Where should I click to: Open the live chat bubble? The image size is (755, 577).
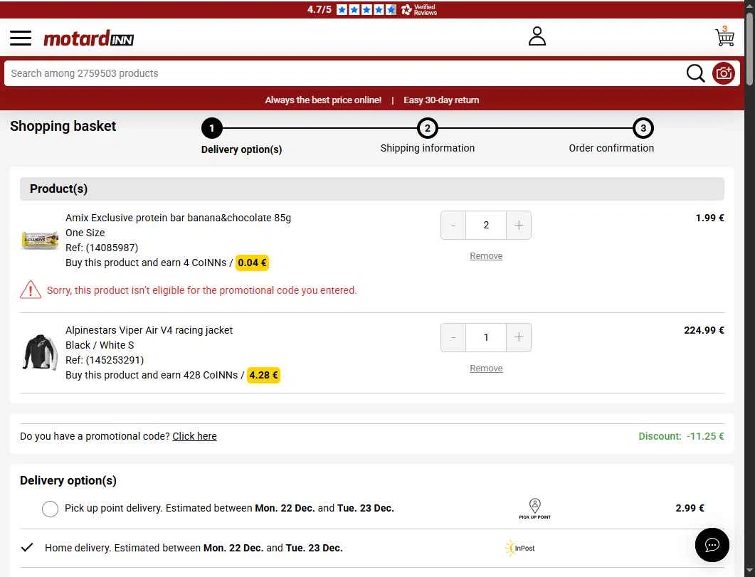tap(712, 545)
